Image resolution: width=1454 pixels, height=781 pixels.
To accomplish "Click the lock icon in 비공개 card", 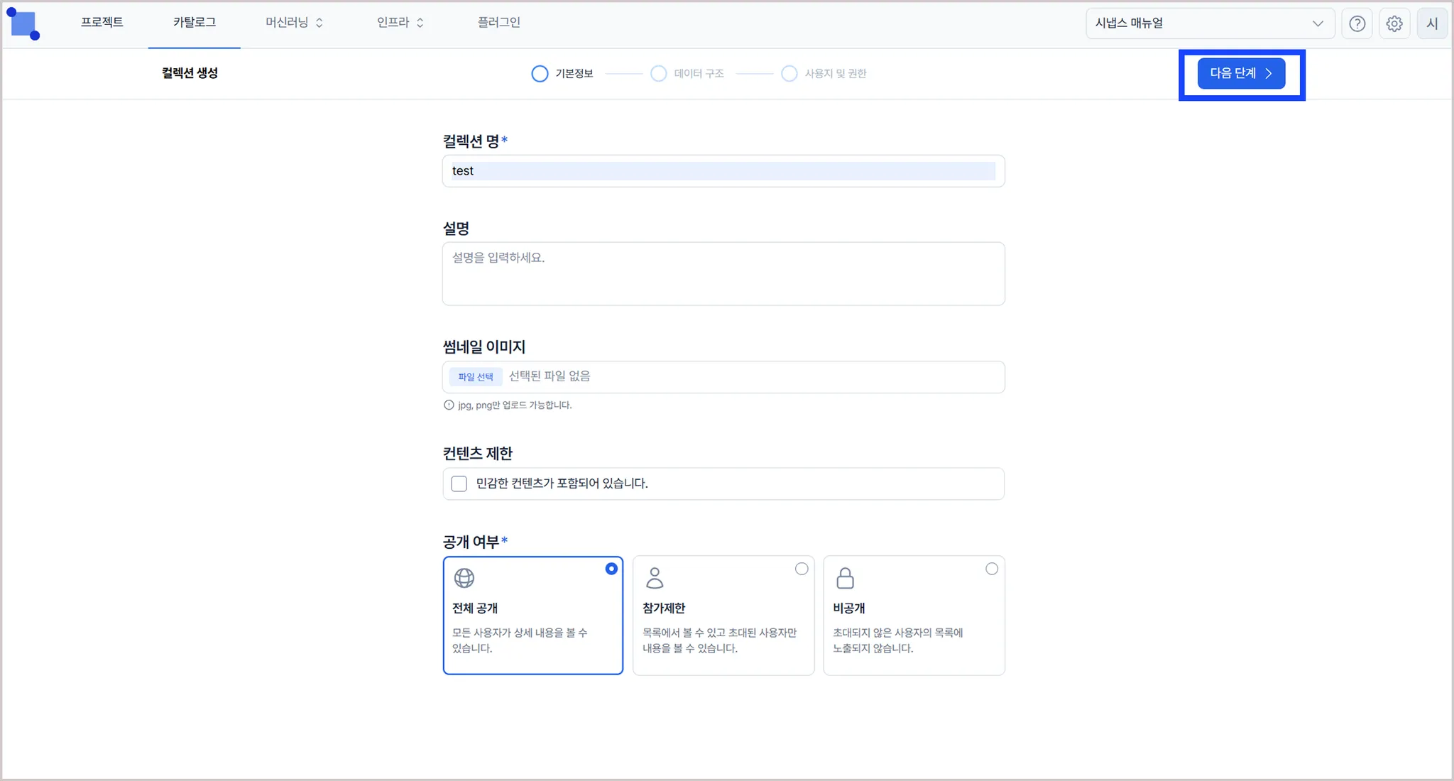I will click(x=845, y=578).
